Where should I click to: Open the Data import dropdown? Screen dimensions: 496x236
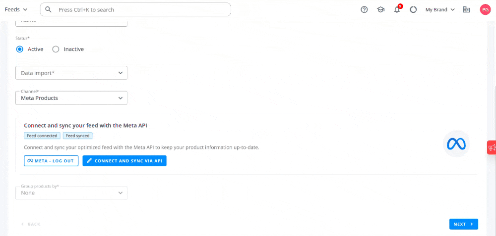[x=71, y=73]
